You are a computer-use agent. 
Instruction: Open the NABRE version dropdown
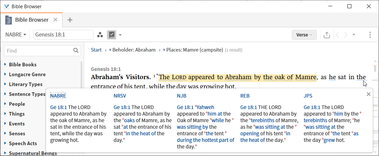[x=16, y=35]
